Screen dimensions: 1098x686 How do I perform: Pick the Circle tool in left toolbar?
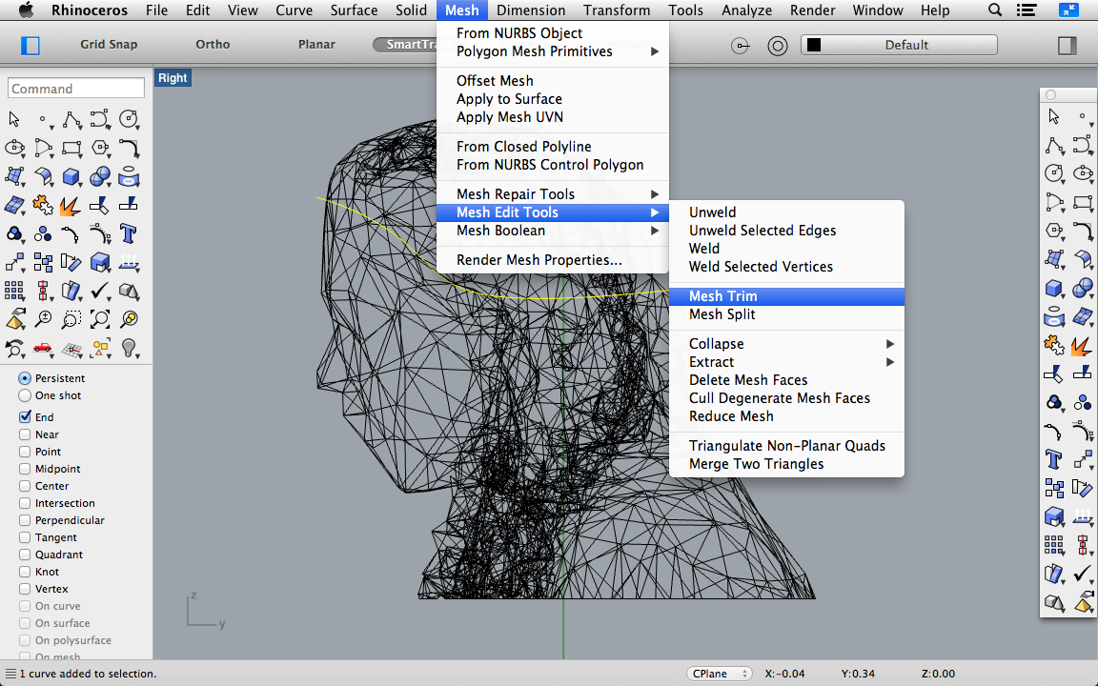tap(128, 119)
